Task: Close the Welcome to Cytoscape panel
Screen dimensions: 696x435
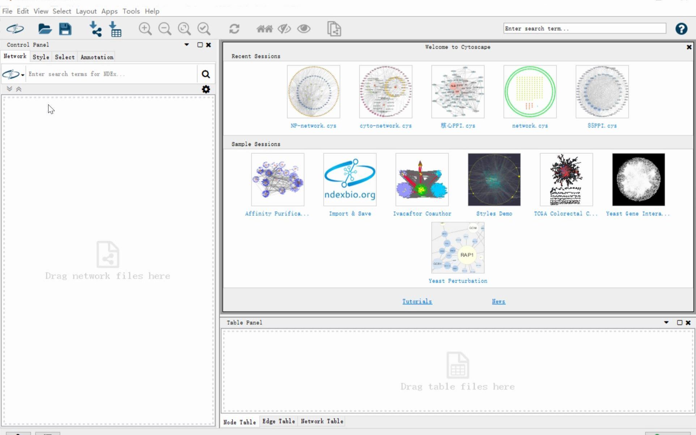Action: pos(689,47)
